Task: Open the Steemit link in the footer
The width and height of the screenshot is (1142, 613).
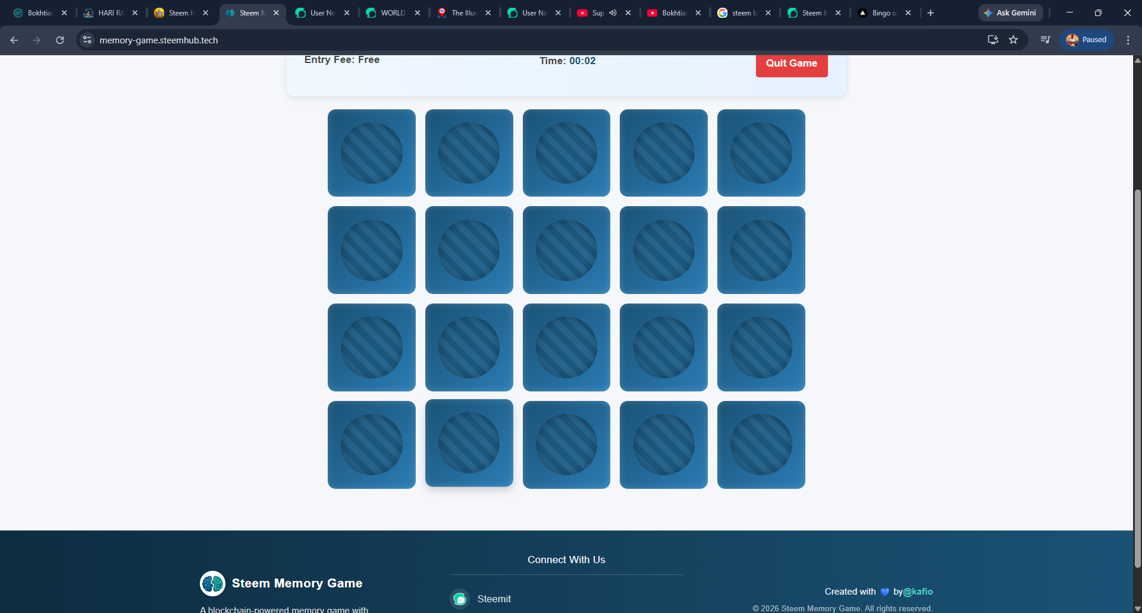Action: tap(494, 599)
